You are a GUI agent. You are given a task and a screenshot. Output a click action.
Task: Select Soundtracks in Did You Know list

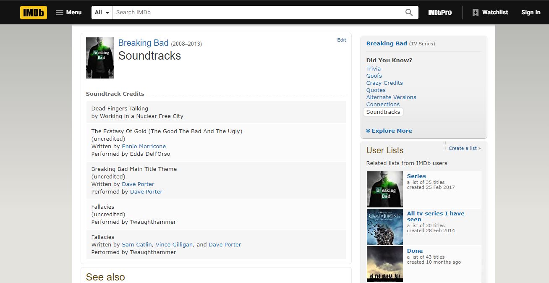pos(383,112)
